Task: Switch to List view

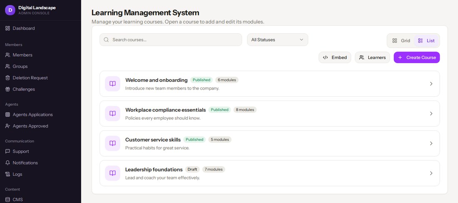Action: tap(426, 41)
